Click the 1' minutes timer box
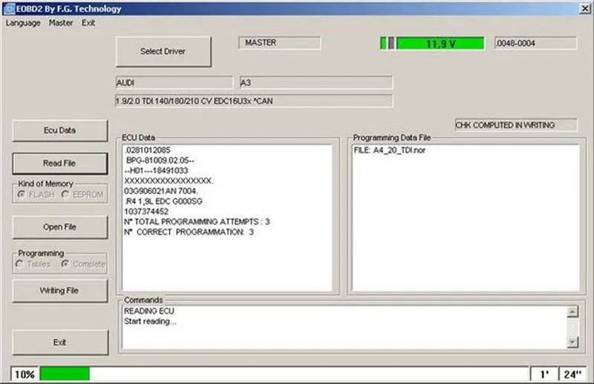 (x=544, y=374)
